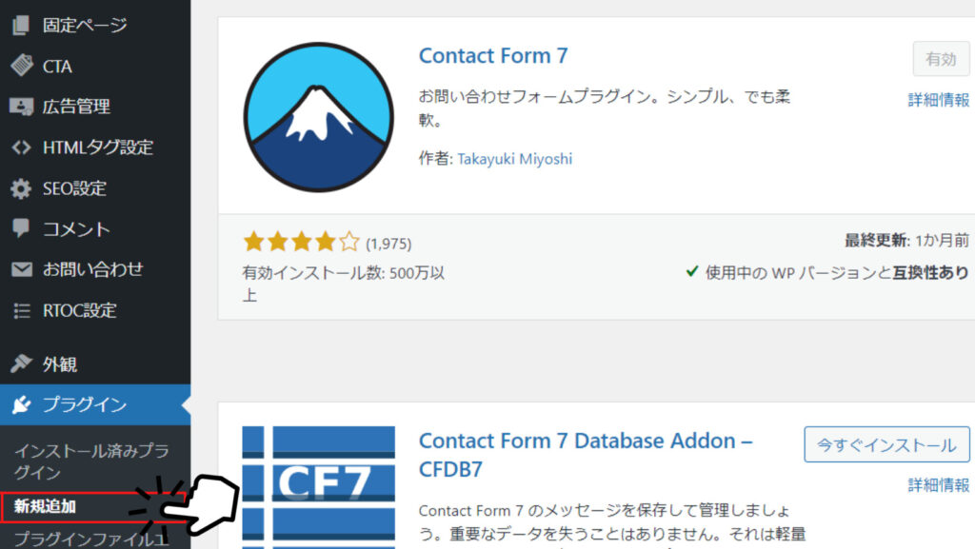Select インストール済みプラグイン submenu entry
This screenshot has height=549, width=975.
[x=92, y=461]
